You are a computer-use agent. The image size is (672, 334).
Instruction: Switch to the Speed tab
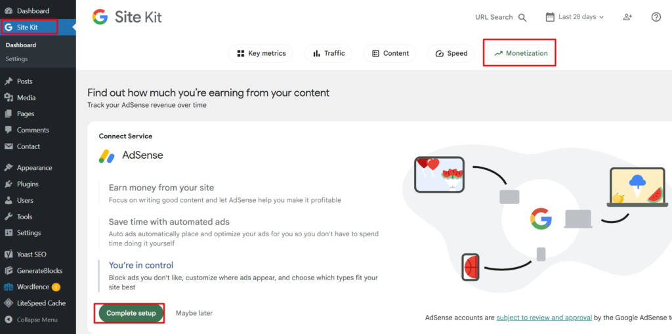click(451, 54)
